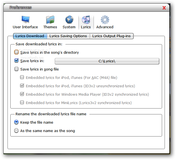Image resolution: width=176 pixels, height=160 pixels.
Task: Toggle Embedded lyrics for AAC (M4A) file
Action: (22, 77)
